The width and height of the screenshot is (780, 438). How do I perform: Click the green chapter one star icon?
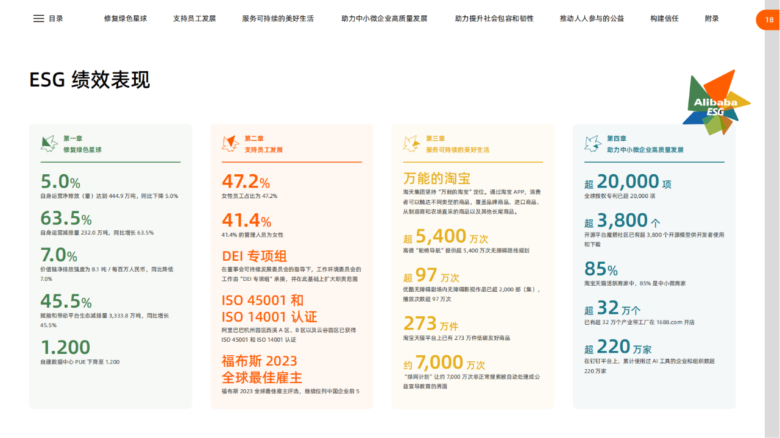pyautogui.click(x=49, y=144)
